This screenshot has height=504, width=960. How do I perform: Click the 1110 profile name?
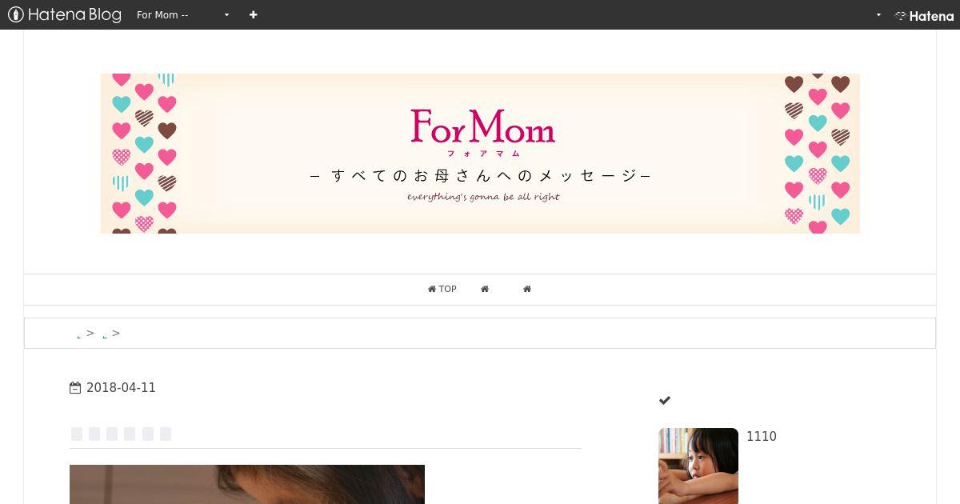(x=762, y=437)
